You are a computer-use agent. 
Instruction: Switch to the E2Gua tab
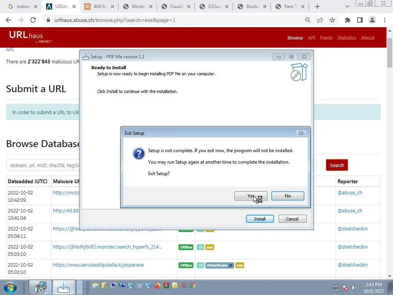[x=214, y=7]
